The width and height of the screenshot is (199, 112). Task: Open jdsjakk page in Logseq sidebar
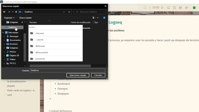[x=11, y=86]
